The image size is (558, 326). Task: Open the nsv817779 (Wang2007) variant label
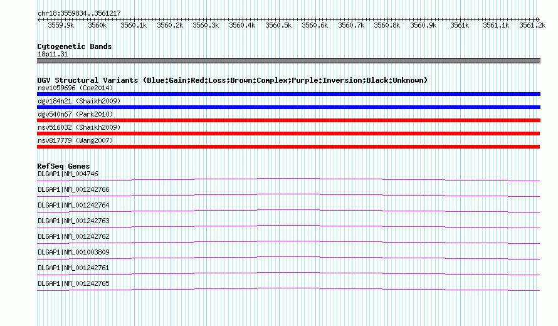pos(75,140)
